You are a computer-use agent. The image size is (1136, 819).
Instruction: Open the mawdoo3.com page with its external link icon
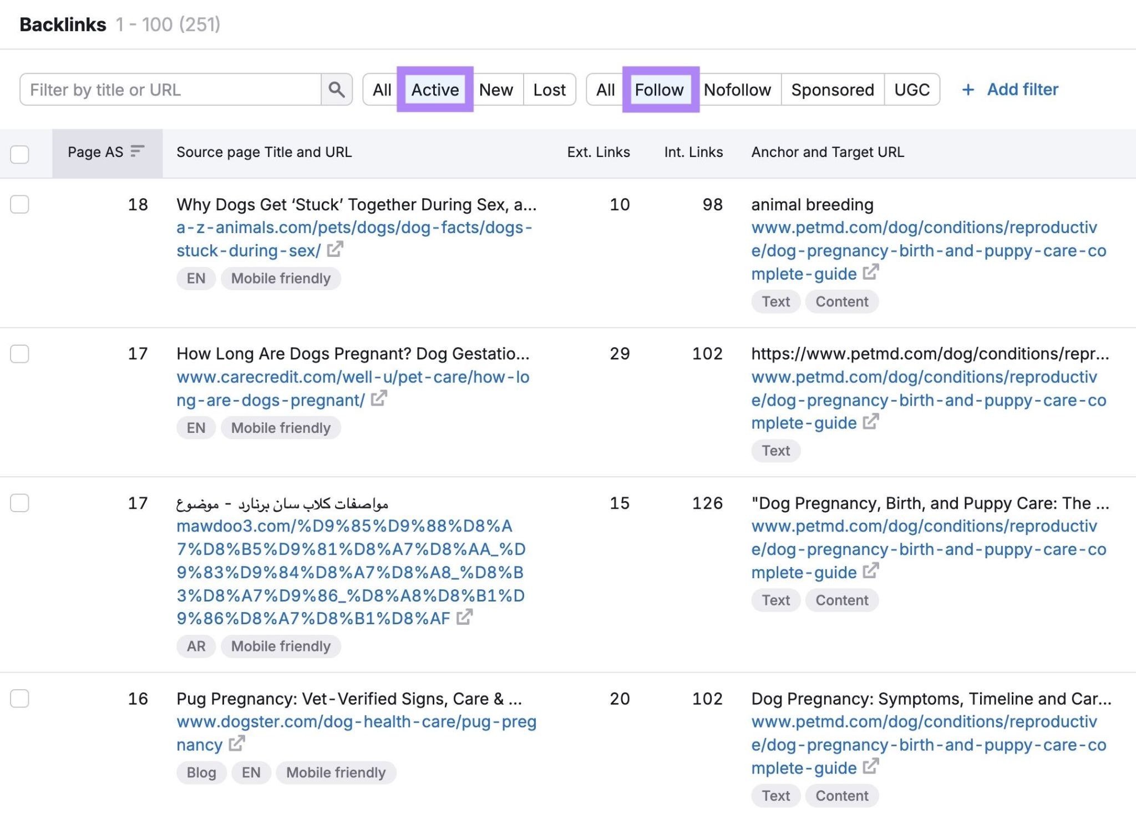[x=465, y=618]
